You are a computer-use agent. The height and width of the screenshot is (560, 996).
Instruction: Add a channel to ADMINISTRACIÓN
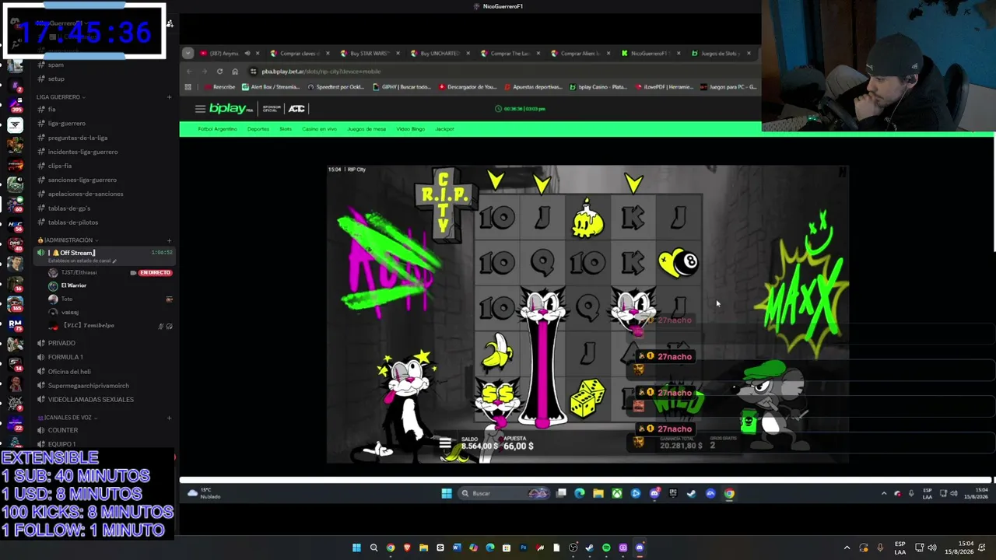[169, 240]
